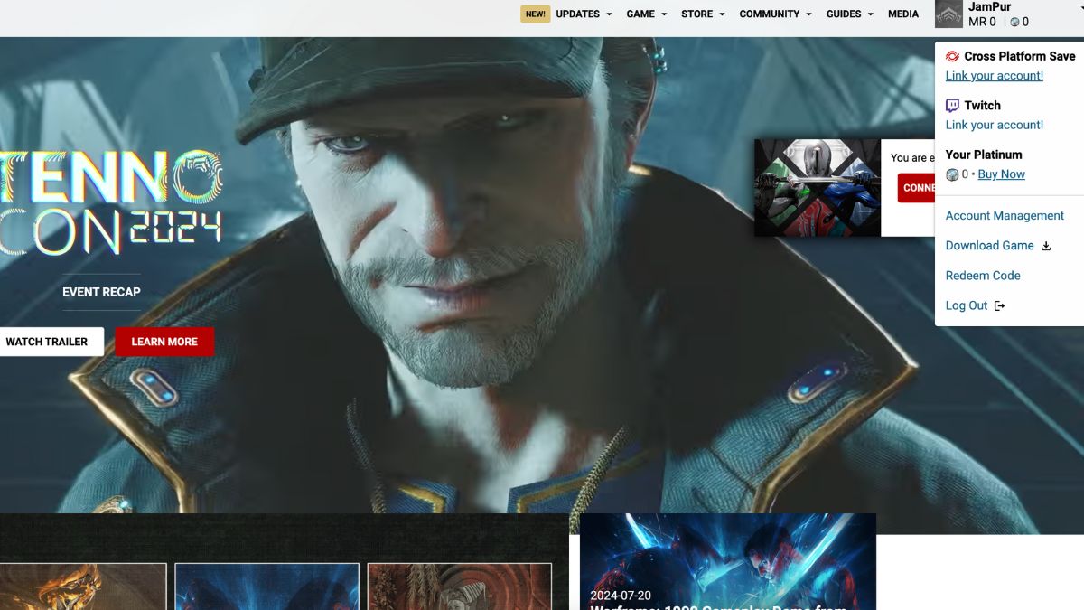Select Account Management from the account menu
Image resolution: width=1084 pixels, height=610 pixels.
click(x=1005, y=216)
